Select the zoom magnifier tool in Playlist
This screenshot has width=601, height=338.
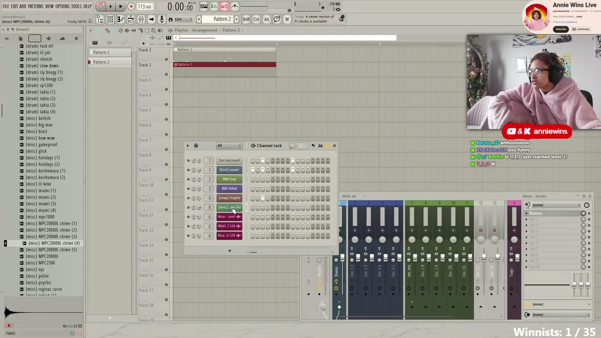[x=153, y=30]
